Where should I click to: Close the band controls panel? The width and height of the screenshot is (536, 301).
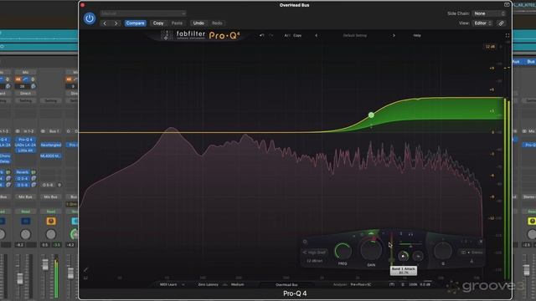[481, 242]
